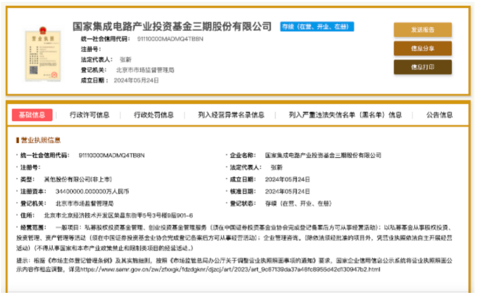Click the 经营范围 description paragraph

[x=234, y=237]
